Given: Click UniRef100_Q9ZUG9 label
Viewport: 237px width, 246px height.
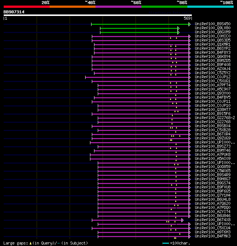Looking at the screenshot, I should (x=213, y=138).
